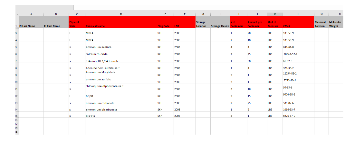Click the calcium chloride cell
The image size is (354, 153).
(x=121, y=54)
